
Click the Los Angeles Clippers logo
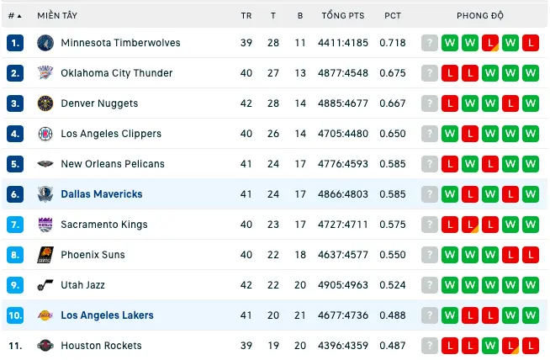tap(45, 134)
